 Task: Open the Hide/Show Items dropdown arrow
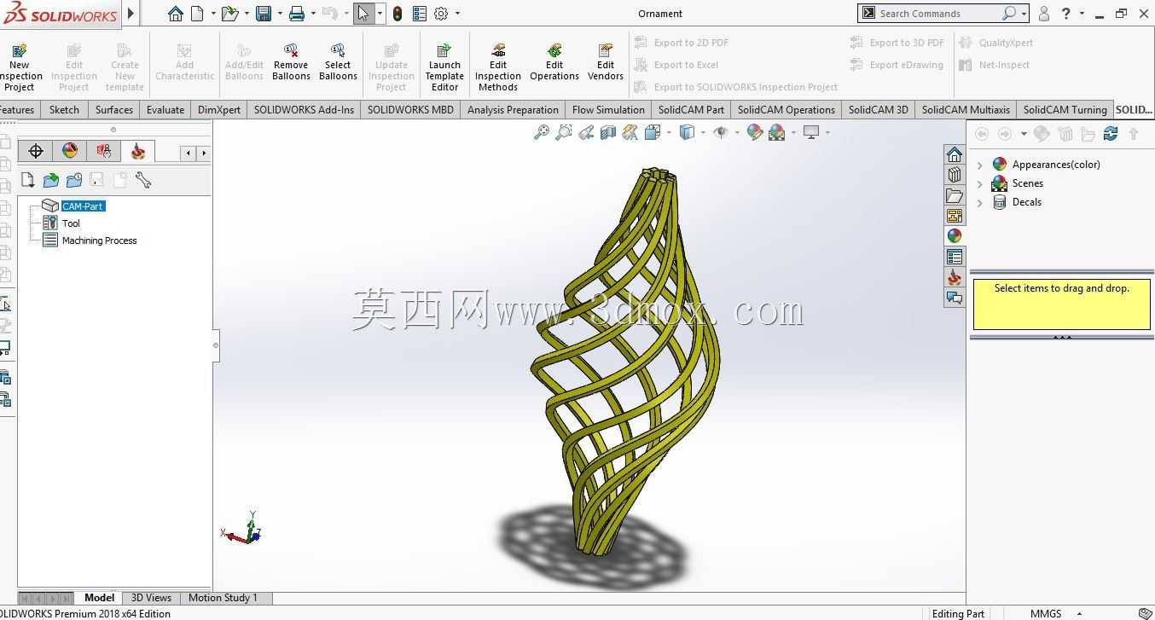pos(736,132)
